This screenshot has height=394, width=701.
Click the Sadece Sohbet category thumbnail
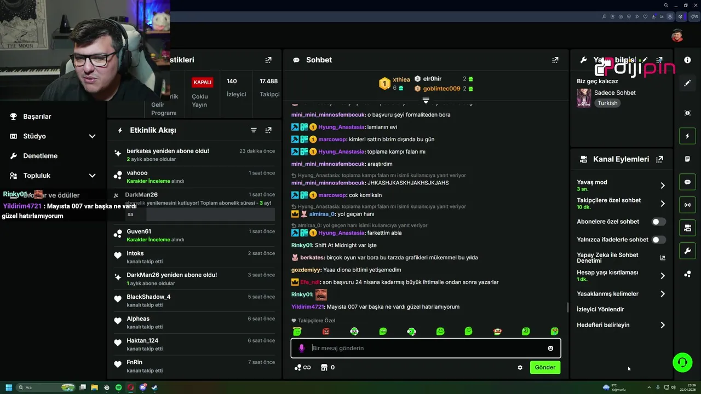[x=584, y=98]
